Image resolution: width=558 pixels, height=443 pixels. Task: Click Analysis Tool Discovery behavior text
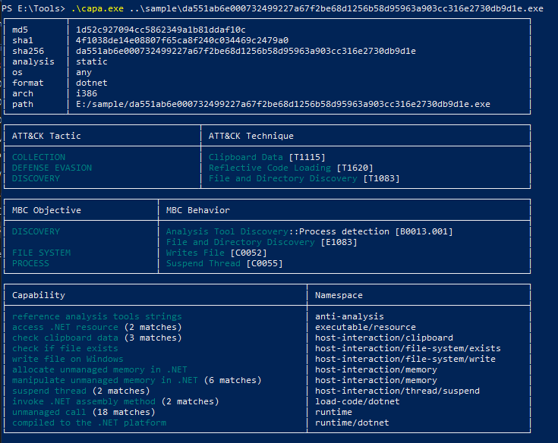227,231
